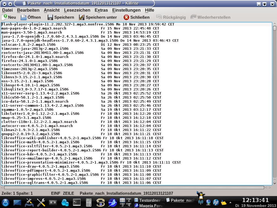
Task: Click the gnupg2-2.0.19-3.2 line
Action: coord(81,134)
